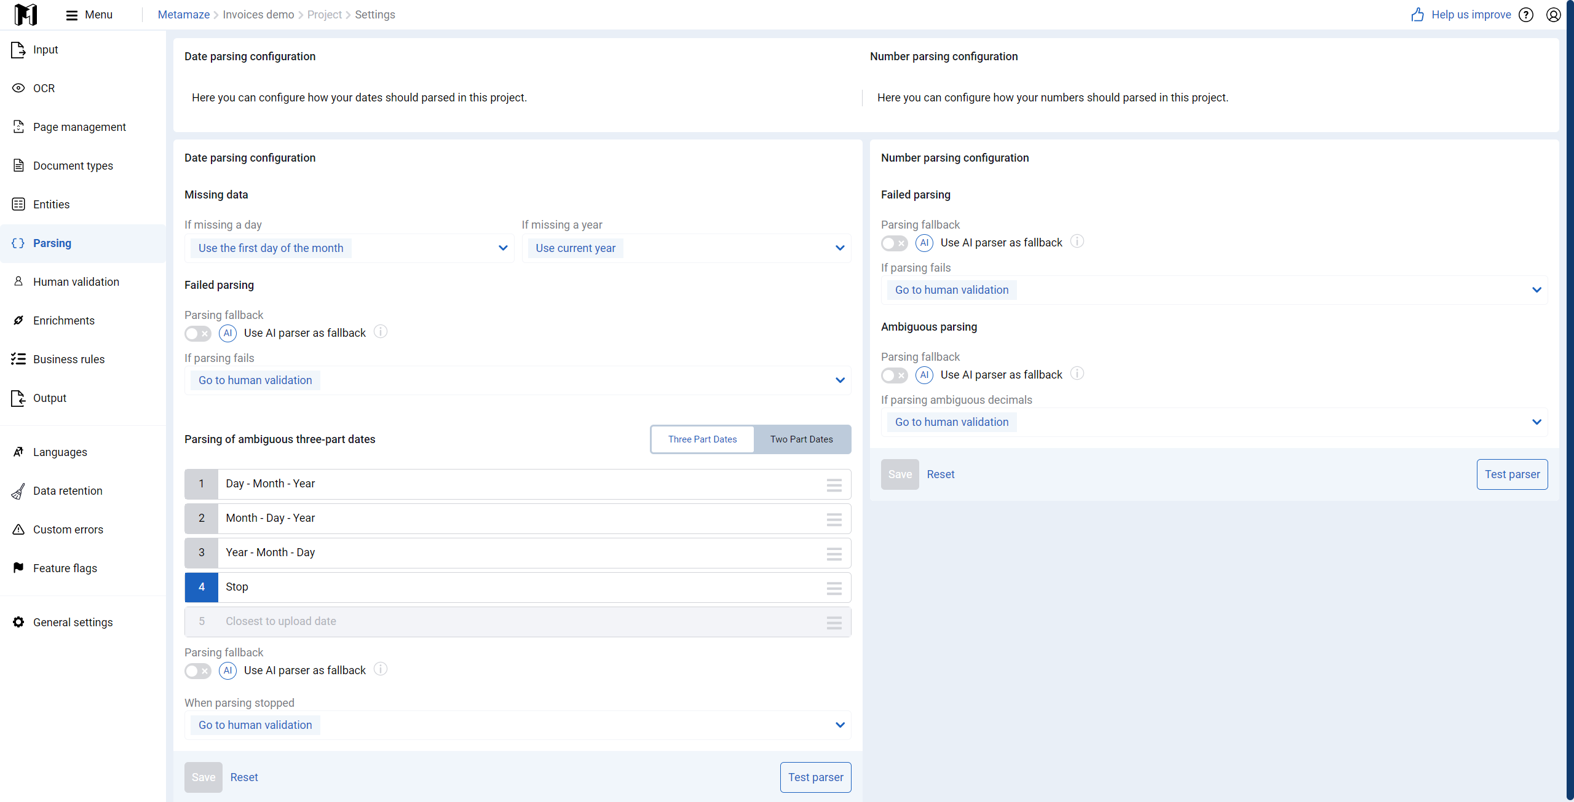Click the Enrichments plug icon
1574x802 pixels.
(18, 321)
